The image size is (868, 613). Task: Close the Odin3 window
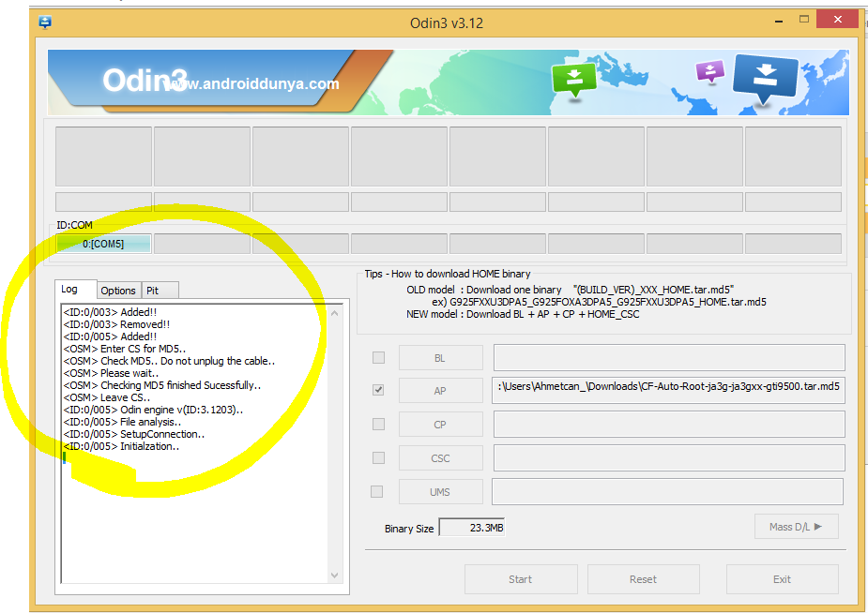tap(838, 20)
